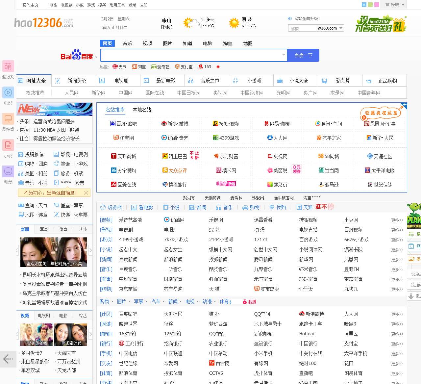Open the 玩游戏 category link
Image resolution: width=421 pixels, height=384 pixels.
tap(111, 207)
